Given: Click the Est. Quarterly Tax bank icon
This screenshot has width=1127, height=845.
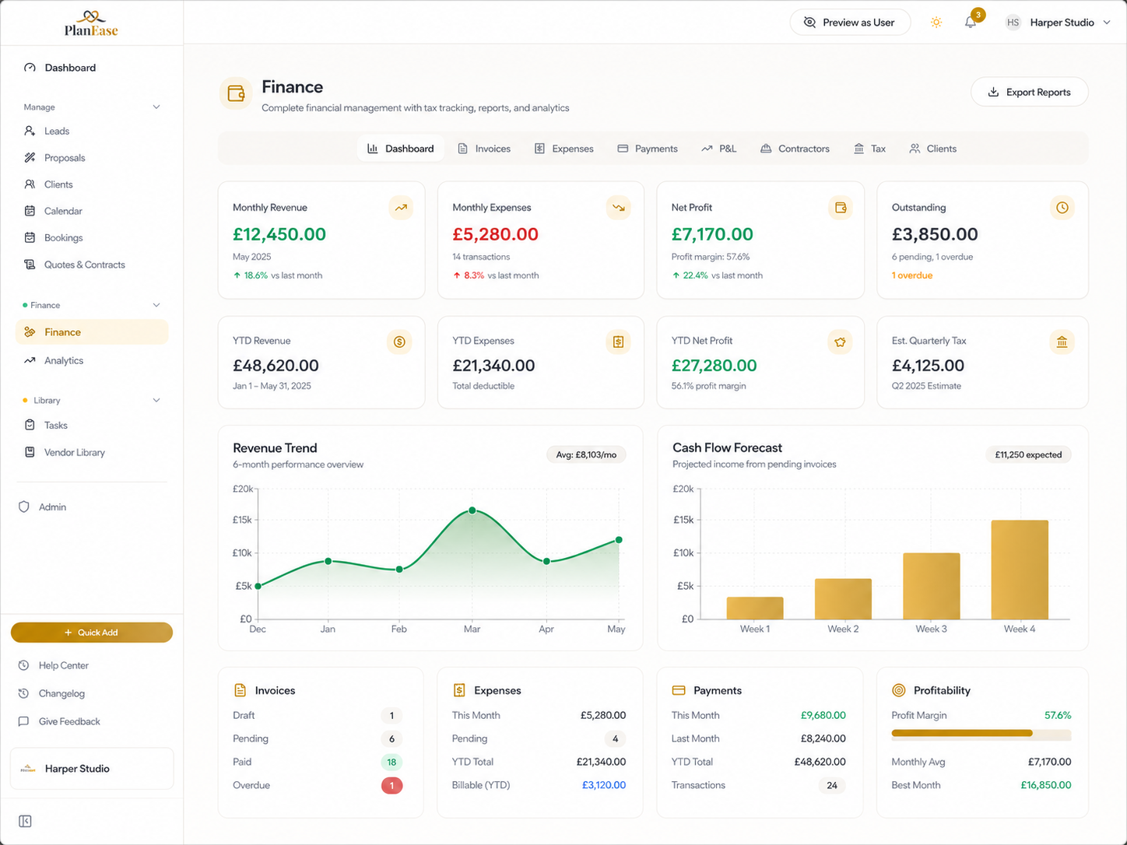Looking at the screenshot, I should 1062,342.
